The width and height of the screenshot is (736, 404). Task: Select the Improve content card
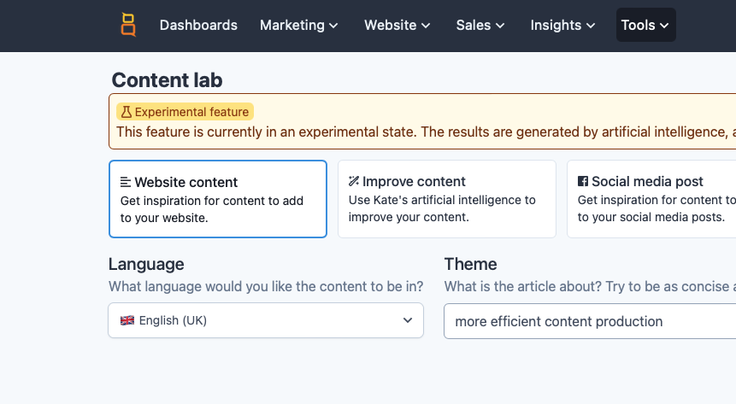(447, 199)
